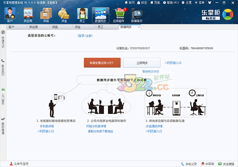Screen dimensions: 238x167
Task: Maximize the 乐掌柜 window
Action: click(x=224, y=3)
